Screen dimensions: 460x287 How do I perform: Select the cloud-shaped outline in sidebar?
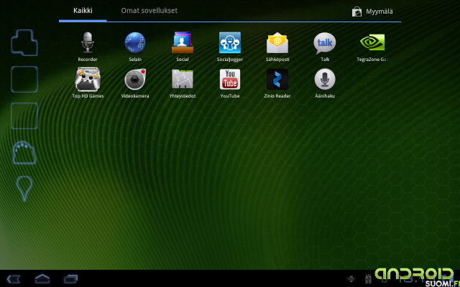[x=24, y=153]
